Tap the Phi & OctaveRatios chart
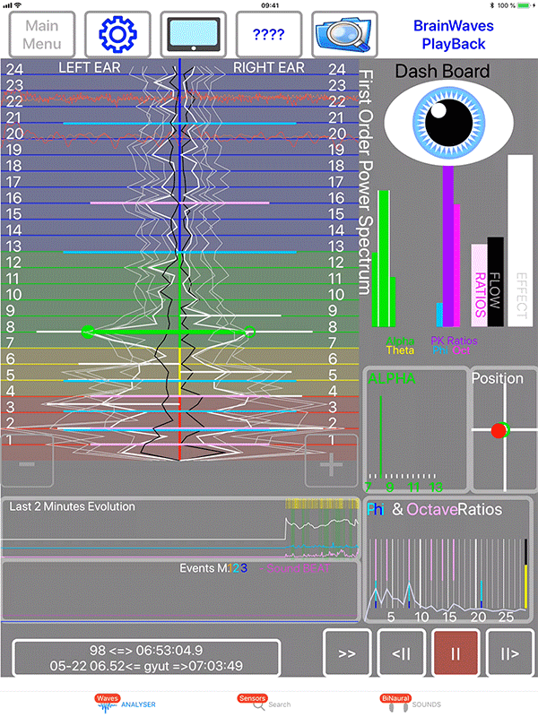538x717 pixels. click(448, 561)
